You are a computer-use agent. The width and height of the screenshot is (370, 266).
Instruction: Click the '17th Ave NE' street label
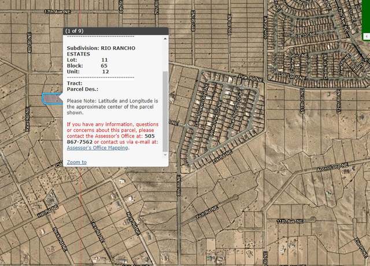click(x=57, y=12)
